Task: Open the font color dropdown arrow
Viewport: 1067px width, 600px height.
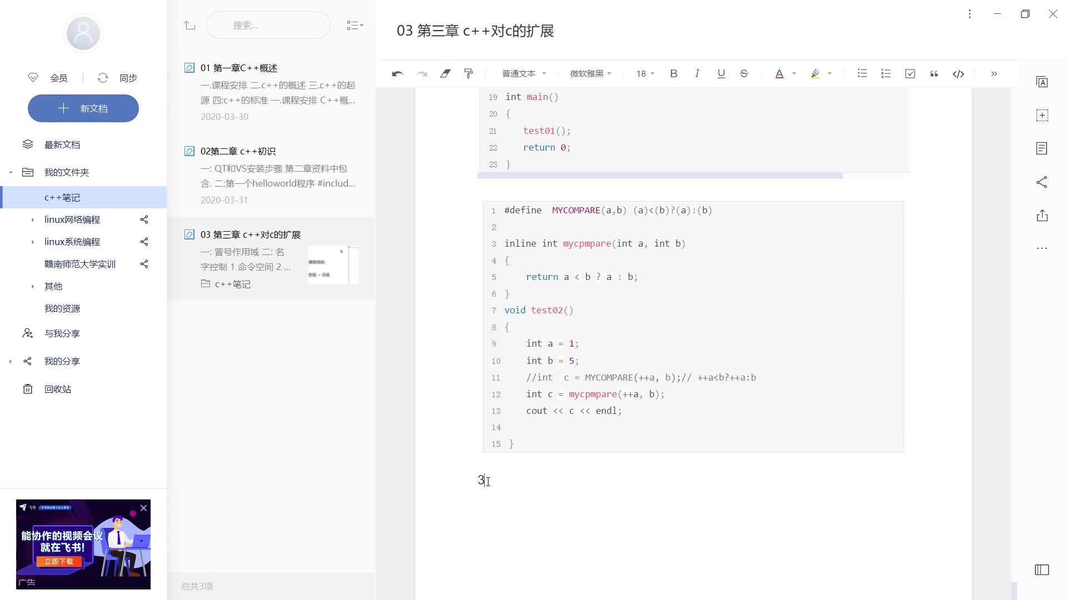Action: 794,73
